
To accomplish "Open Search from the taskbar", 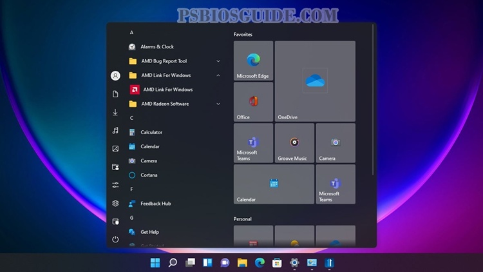I will (173, 263).
